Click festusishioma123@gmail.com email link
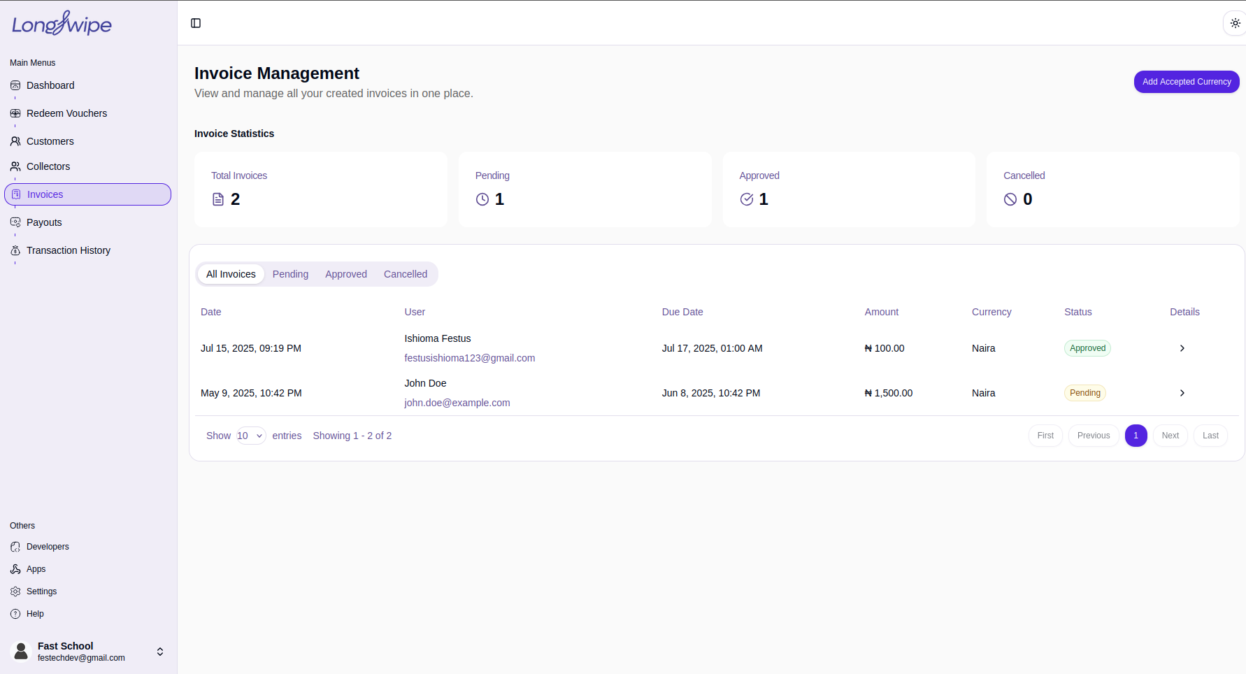 click(x=470, y=358)
